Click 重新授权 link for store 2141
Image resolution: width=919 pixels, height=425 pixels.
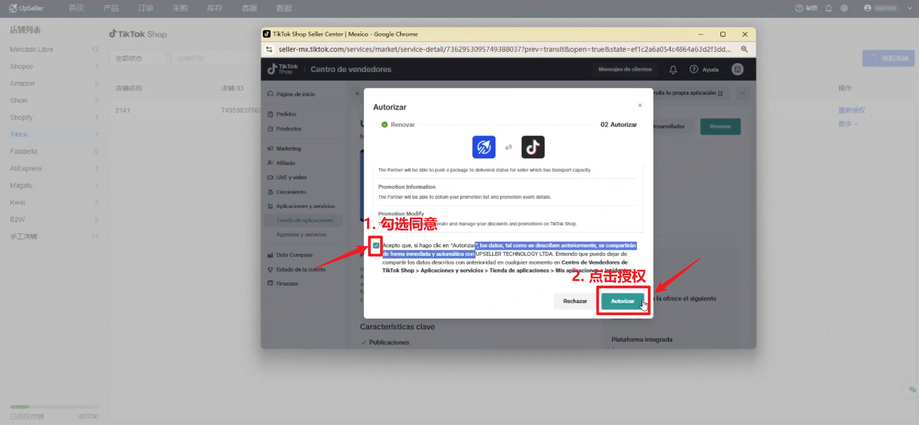[x=852, y=110]
